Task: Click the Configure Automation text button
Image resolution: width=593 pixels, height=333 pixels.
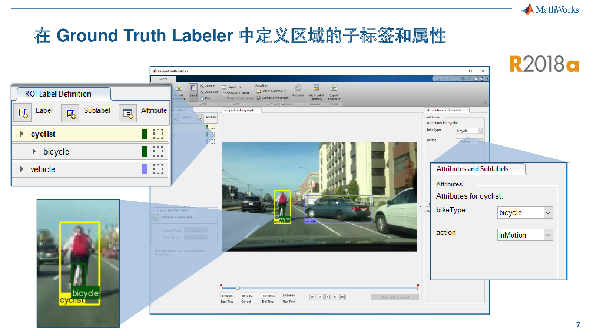Action: (x=275, y=98)
